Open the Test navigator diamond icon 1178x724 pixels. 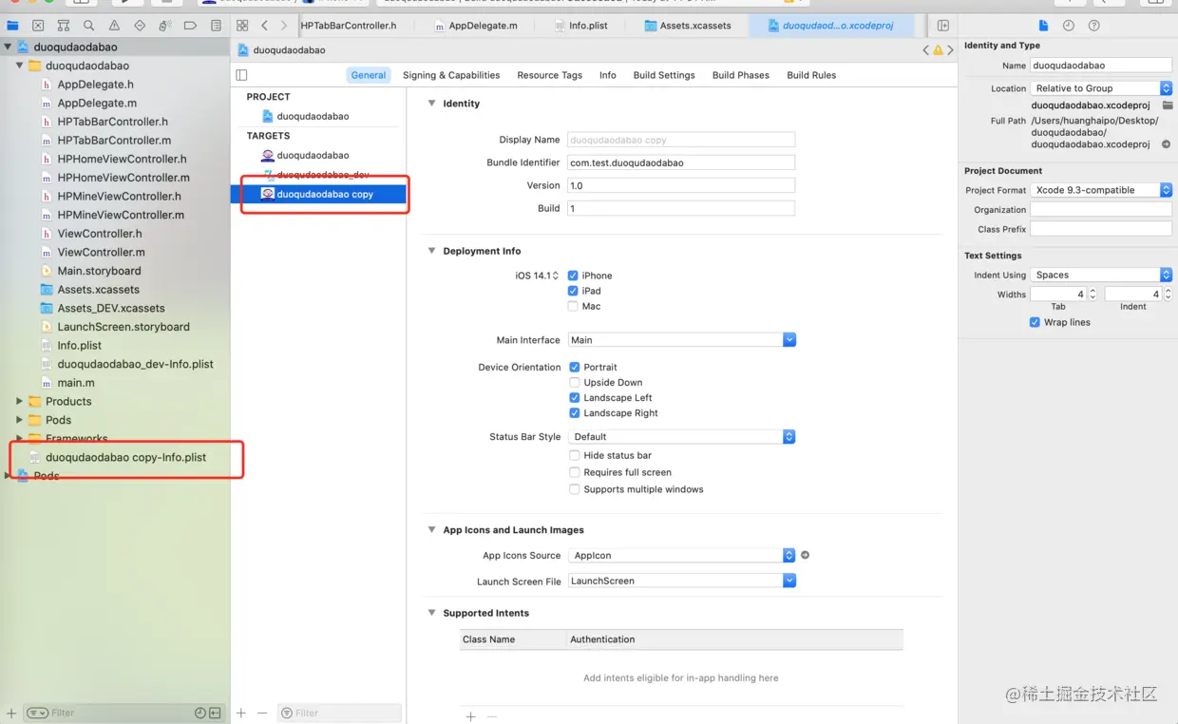coord(140,26)
